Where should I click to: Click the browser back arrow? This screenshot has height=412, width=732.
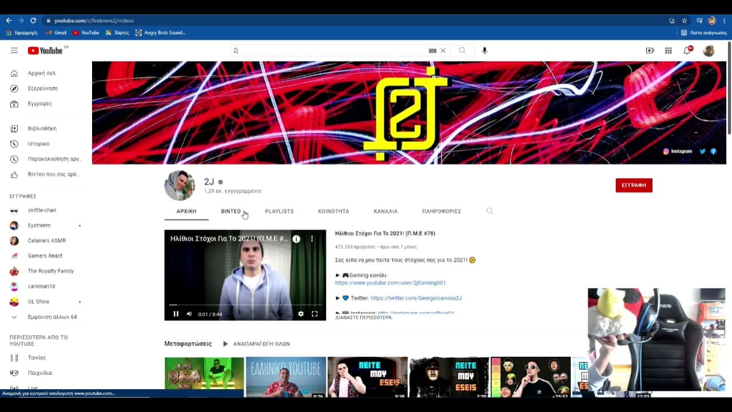(9, 21)
